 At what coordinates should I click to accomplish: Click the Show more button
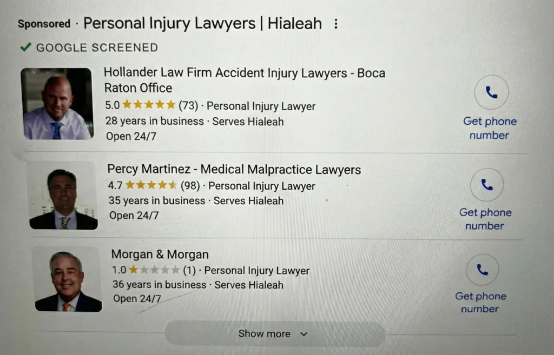(265, 334)
